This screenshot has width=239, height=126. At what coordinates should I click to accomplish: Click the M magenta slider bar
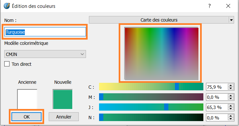click(151, 97)
